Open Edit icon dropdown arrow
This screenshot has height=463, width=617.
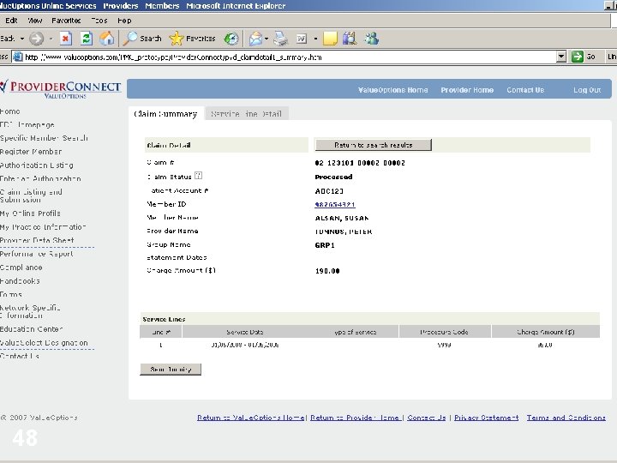pos(315,39)
